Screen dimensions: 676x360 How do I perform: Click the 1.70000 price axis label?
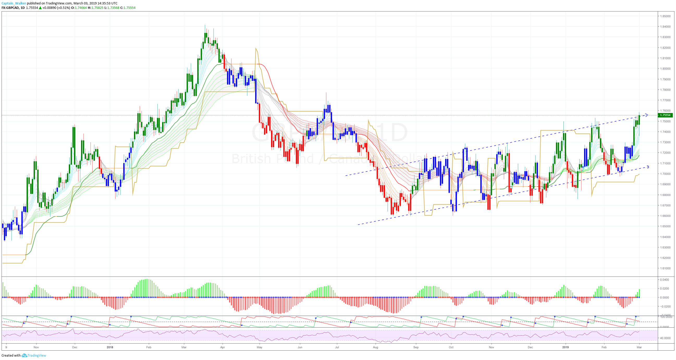tap(665, 174)
